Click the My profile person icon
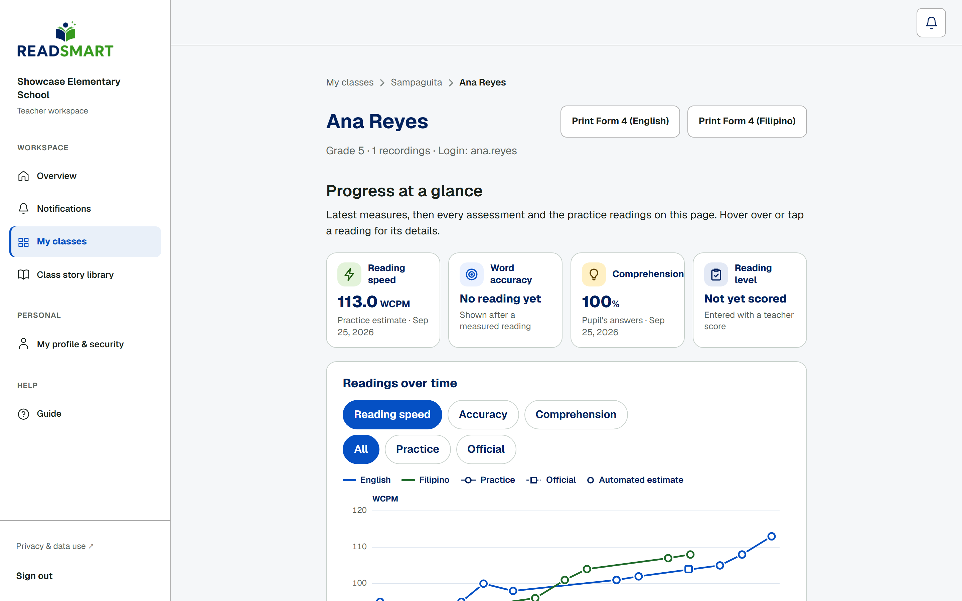Screen dimensions: 962x601 23,344
